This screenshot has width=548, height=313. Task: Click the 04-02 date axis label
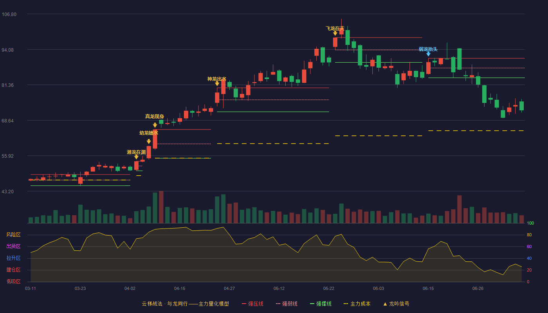(130, 288)
